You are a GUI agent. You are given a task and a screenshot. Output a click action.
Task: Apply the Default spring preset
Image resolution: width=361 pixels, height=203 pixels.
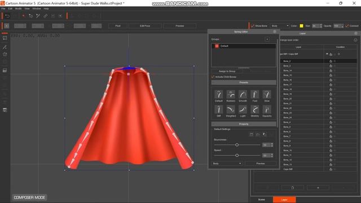coord(218,94)
